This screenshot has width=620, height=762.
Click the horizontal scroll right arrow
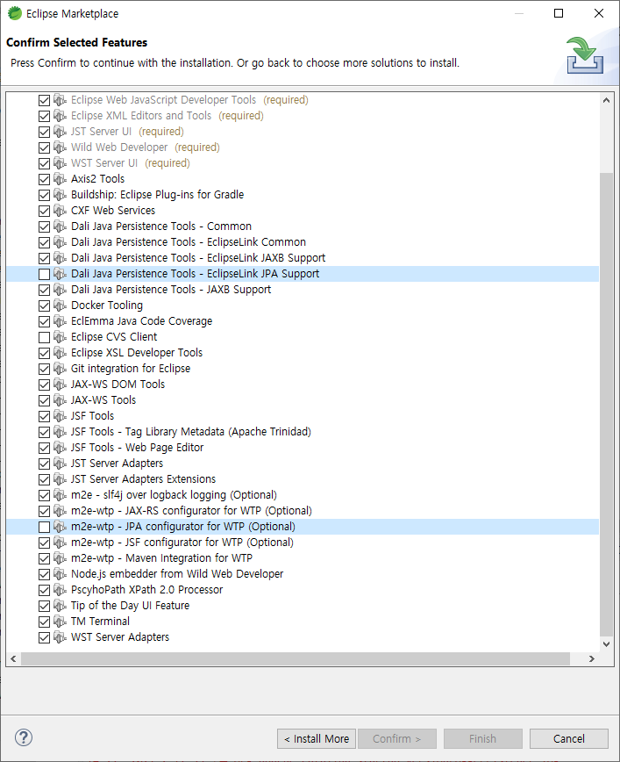pos(591,659)
